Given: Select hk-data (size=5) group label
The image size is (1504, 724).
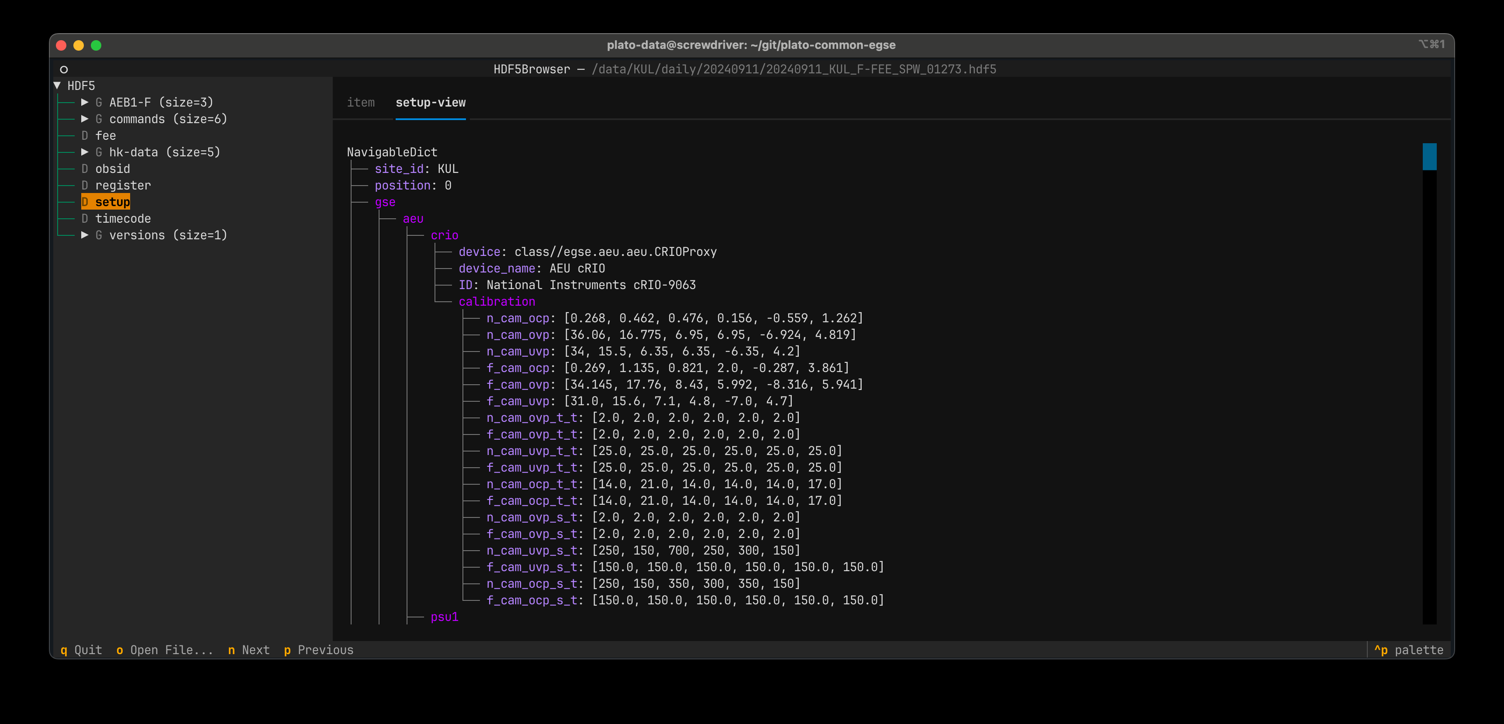Looking at the screenshot, I should 165,152.
